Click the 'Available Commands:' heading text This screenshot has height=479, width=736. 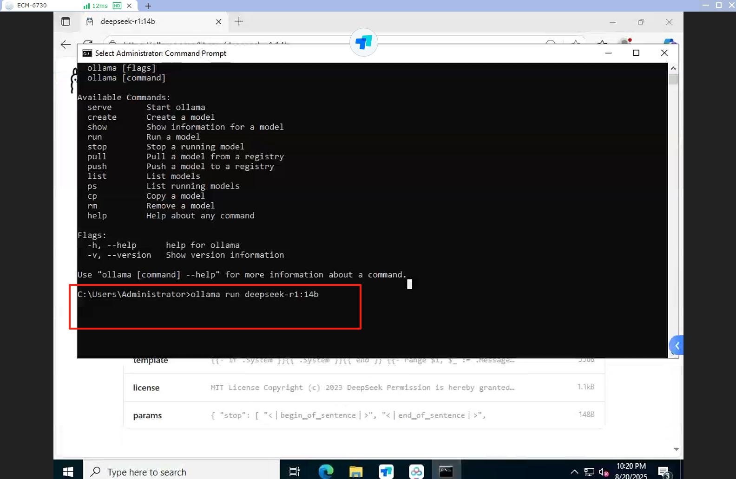coord(124,97)
